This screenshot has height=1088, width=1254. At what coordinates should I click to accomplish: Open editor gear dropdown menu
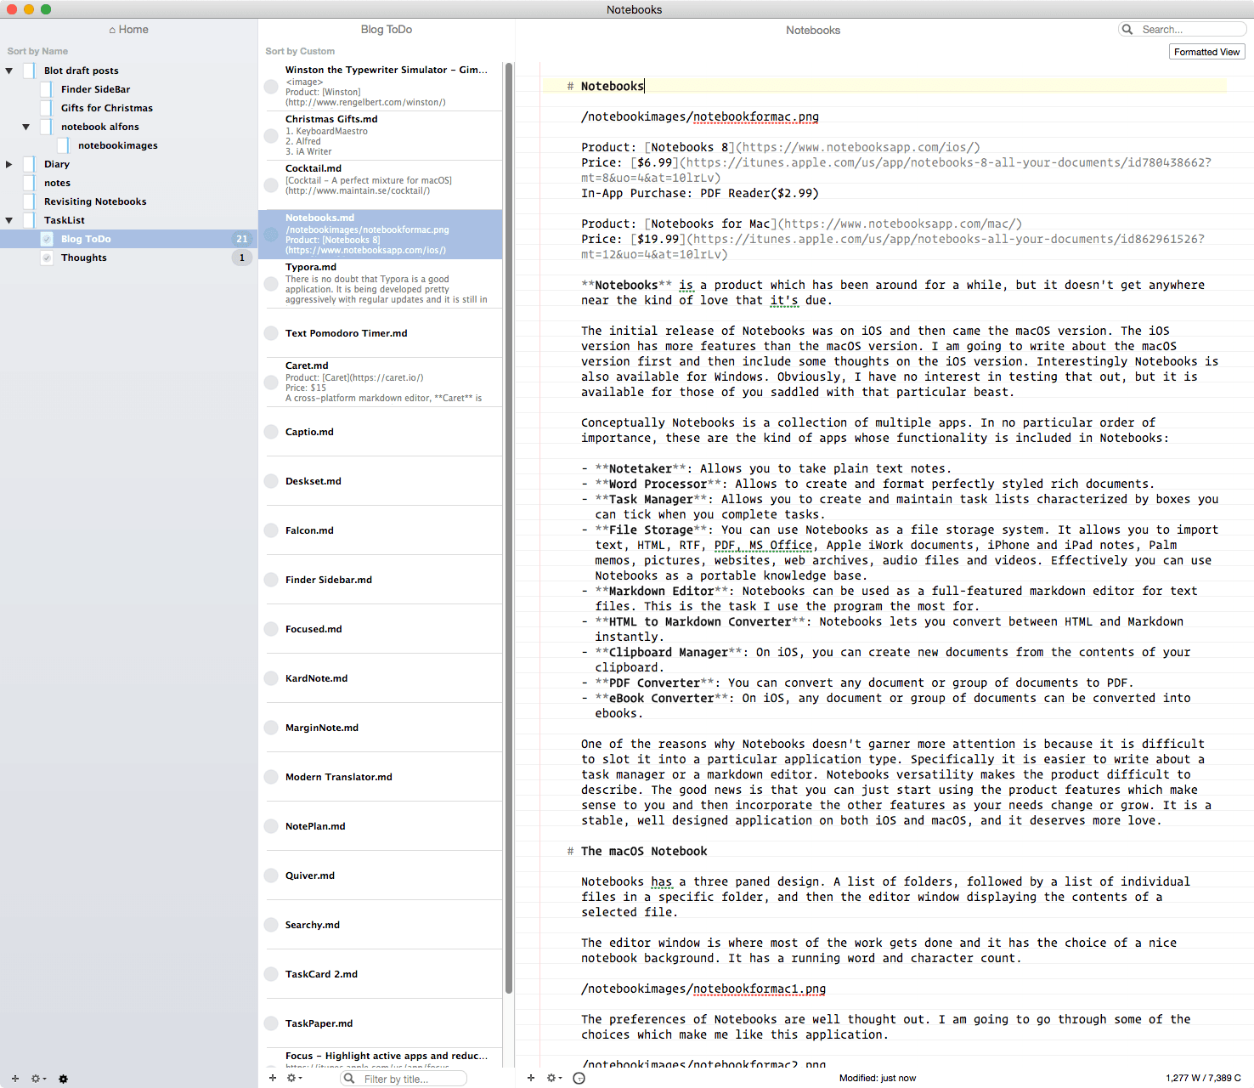(554, 1078)
